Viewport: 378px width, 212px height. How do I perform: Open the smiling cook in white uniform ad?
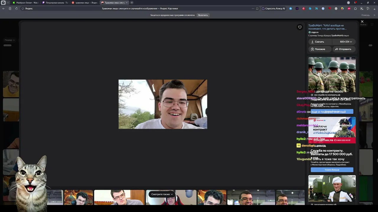[332, 188]
